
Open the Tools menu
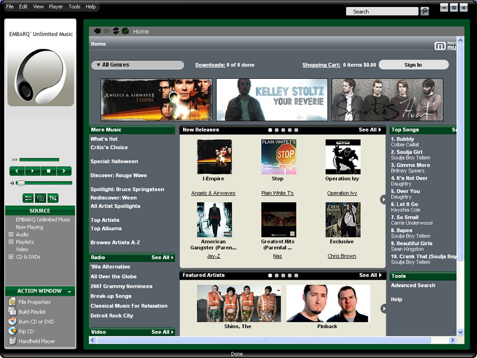tap(74, 7)
